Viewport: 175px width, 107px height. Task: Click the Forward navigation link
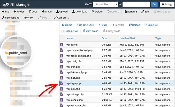click(x=118, y=25)
